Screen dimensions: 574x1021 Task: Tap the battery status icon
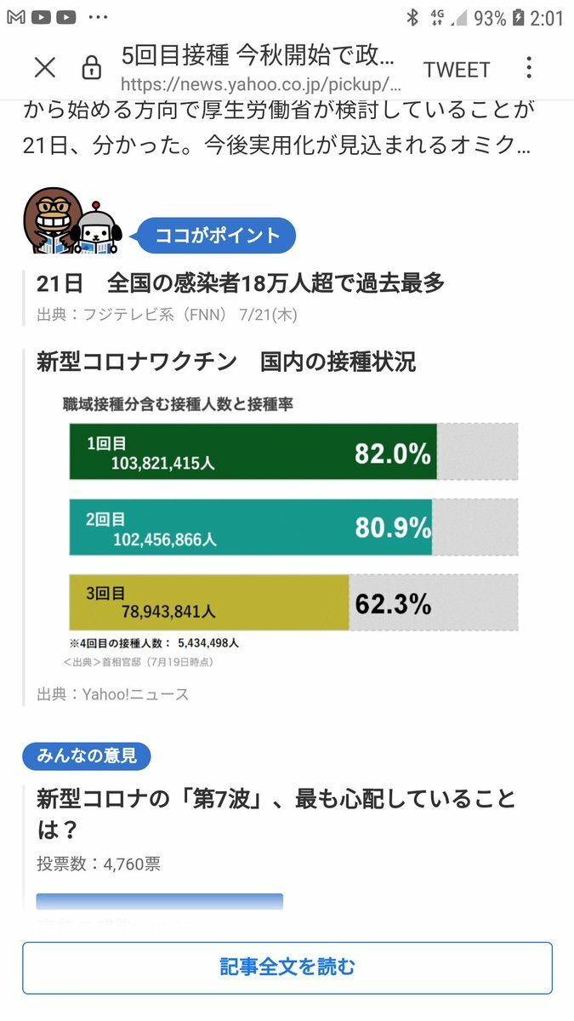517,18
